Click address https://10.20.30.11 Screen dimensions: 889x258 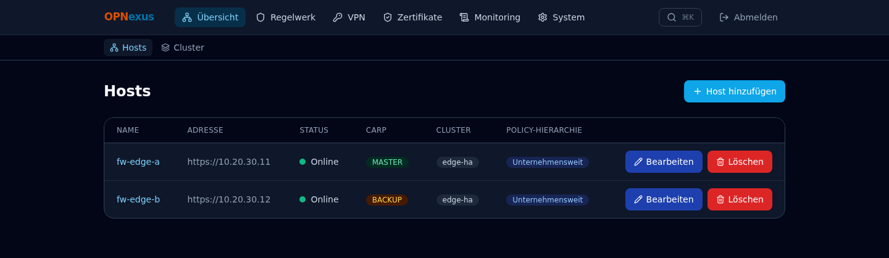coord(229,162)
